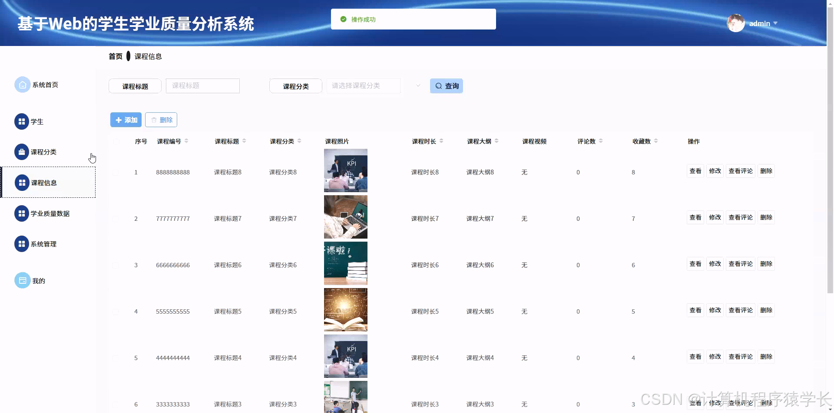
Task: Open the 学业质量数据 sidebar icon
Action: point(22,213)
